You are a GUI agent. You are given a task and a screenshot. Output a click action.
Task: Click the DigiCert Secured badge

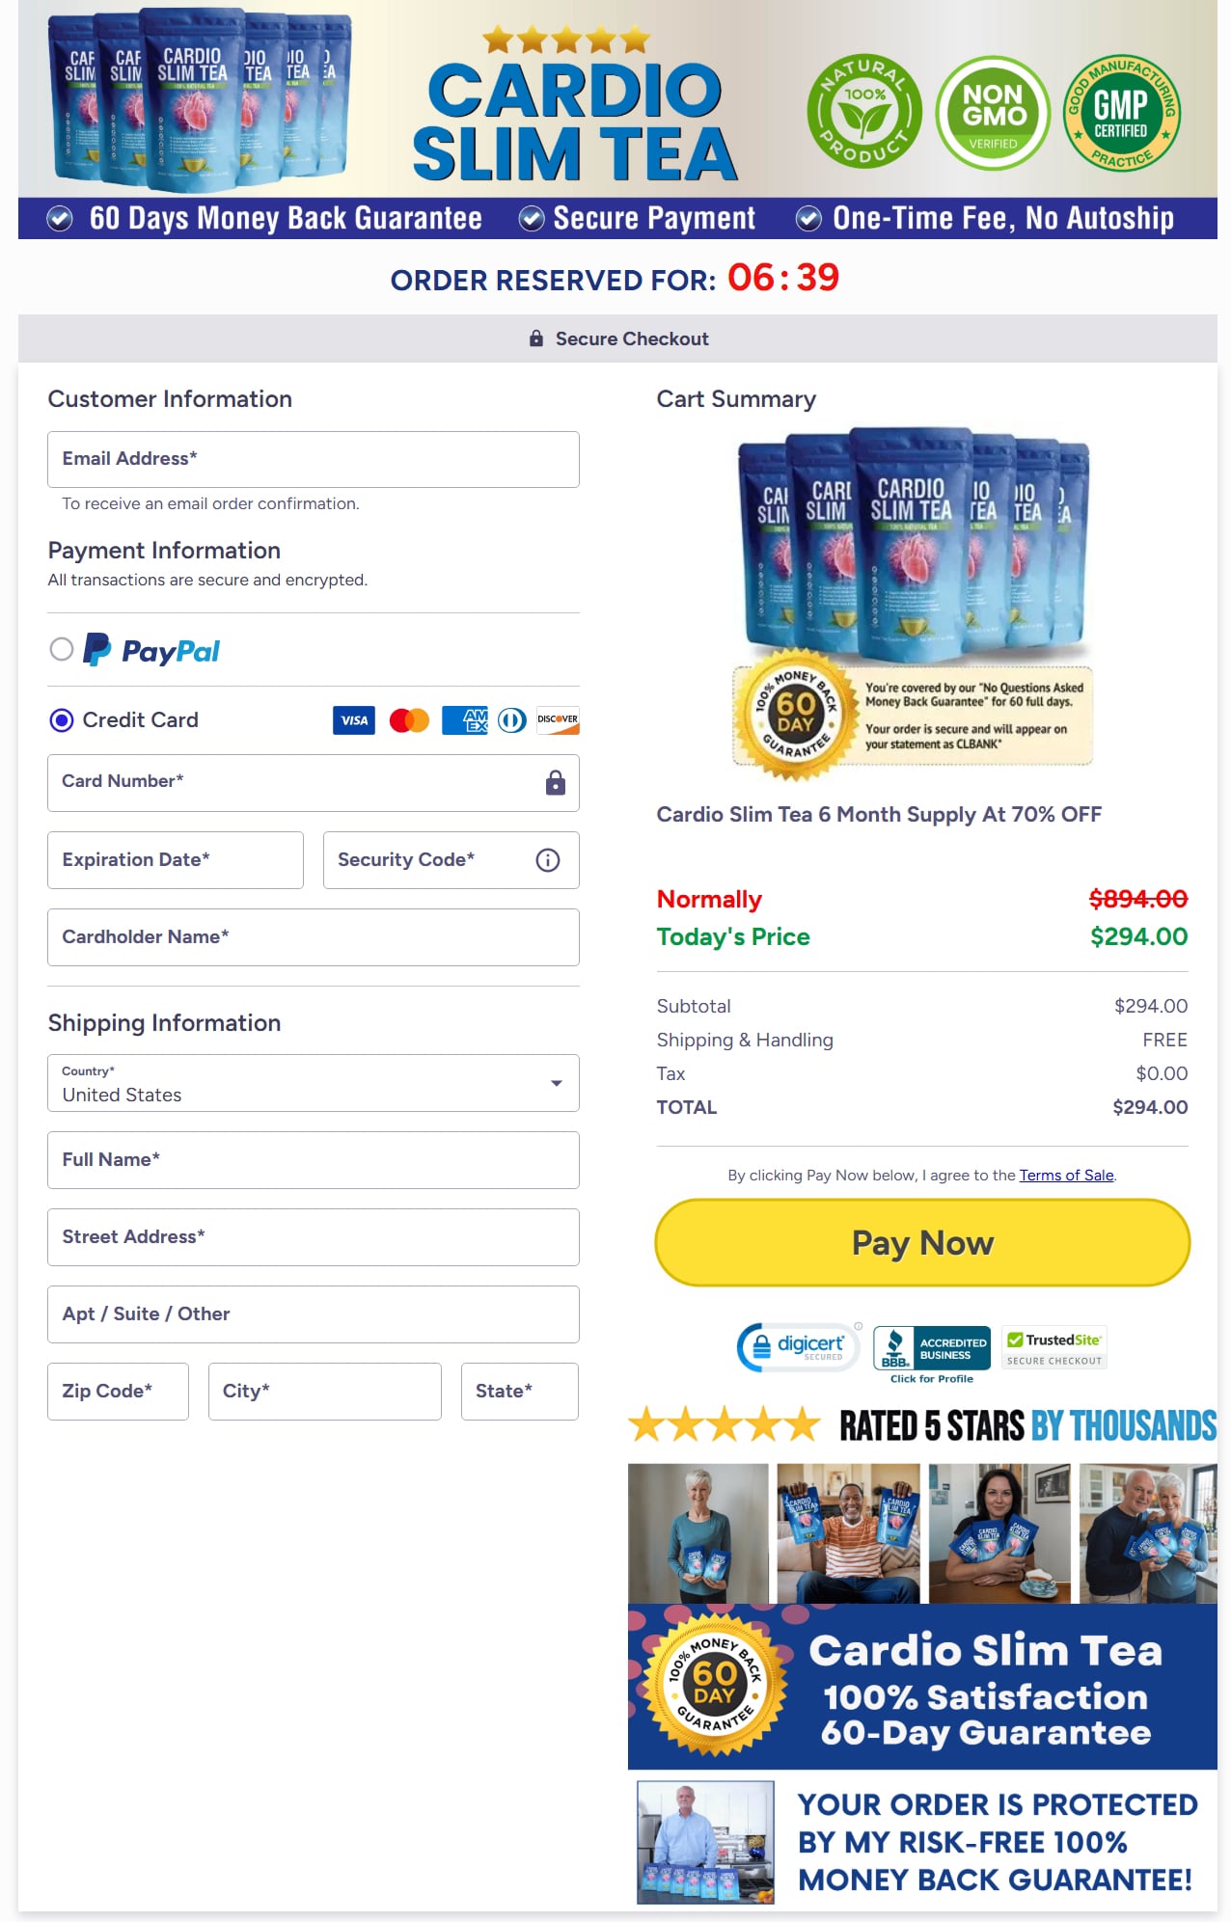click(798, 1347)
